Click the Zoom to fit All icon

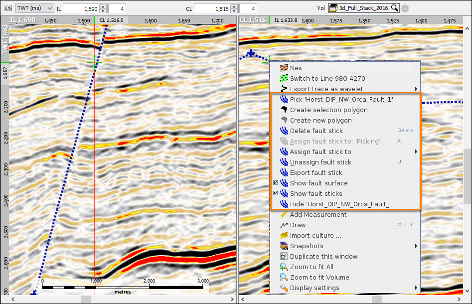pyautogui.click(x=284, y=267)
